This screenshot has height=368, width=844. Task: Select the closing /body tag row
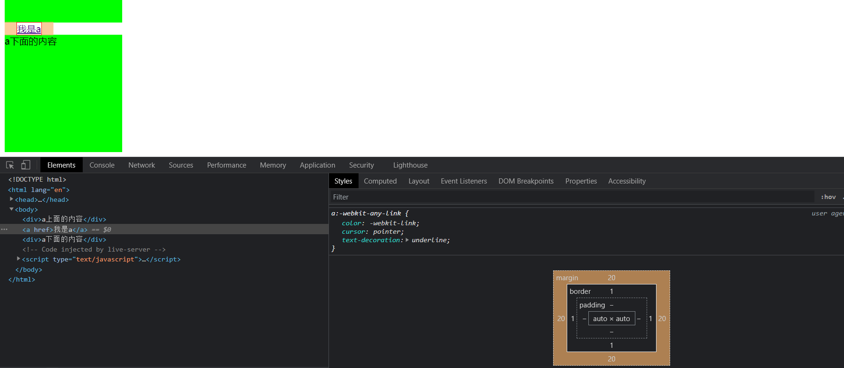coord(29,269)
